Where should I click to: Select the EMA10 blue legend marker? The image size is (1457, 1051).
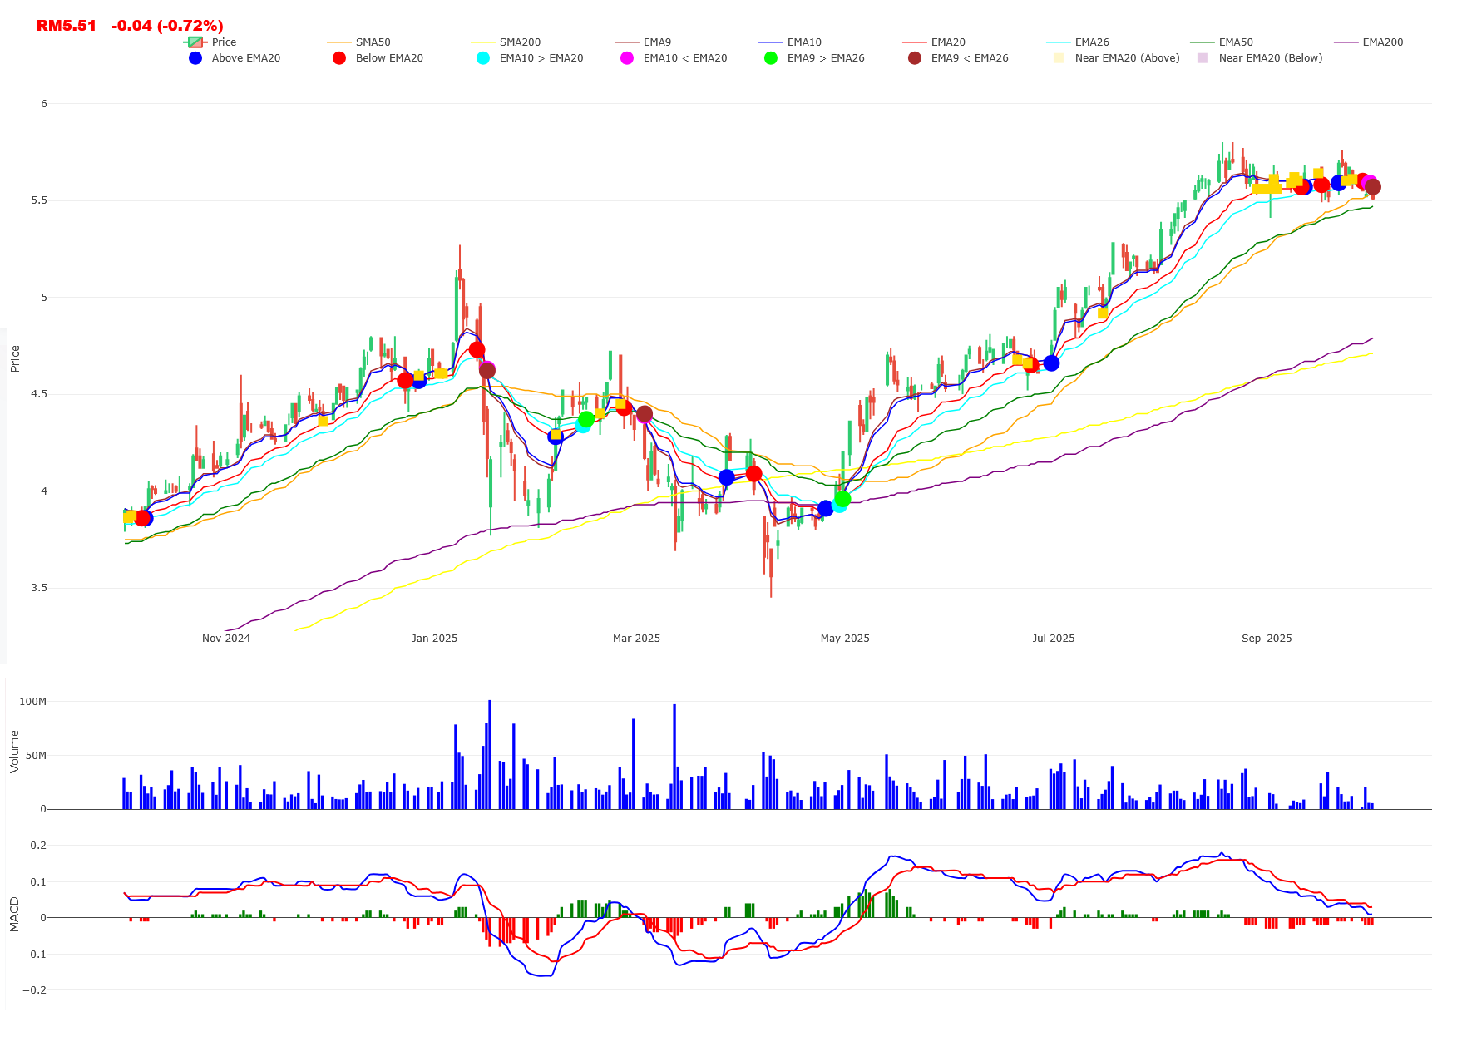point(772,42)
